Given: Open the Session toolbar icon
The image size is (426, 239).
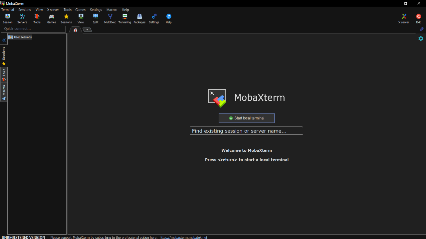Looking at the screenshot, I should [x=7, y=19].
